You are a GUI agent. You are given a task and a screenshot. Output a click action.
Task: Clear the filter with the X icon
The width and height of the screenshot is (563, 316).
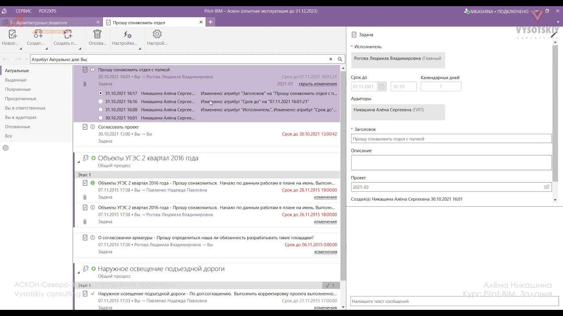[331, 59]
